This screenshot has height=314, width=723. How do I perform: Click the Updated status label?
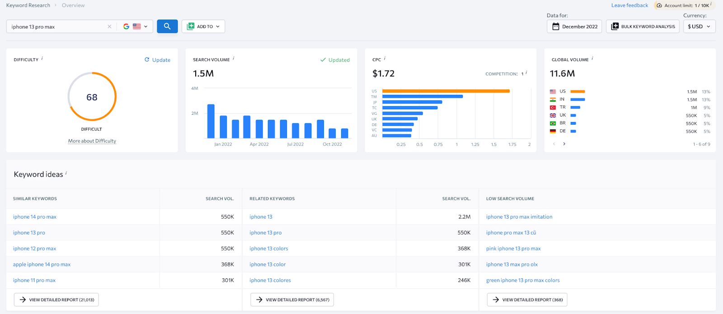pos(335,60)
